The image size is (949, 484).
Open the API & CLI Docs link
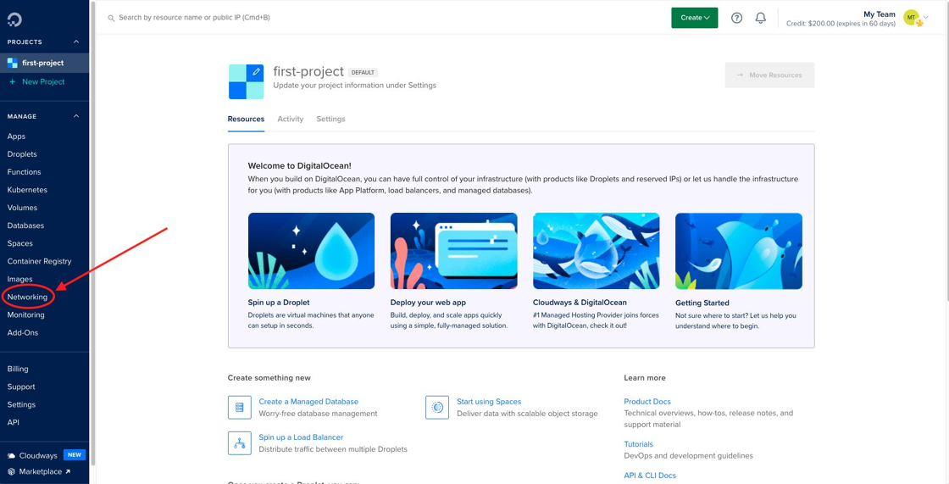click(650, 476)
